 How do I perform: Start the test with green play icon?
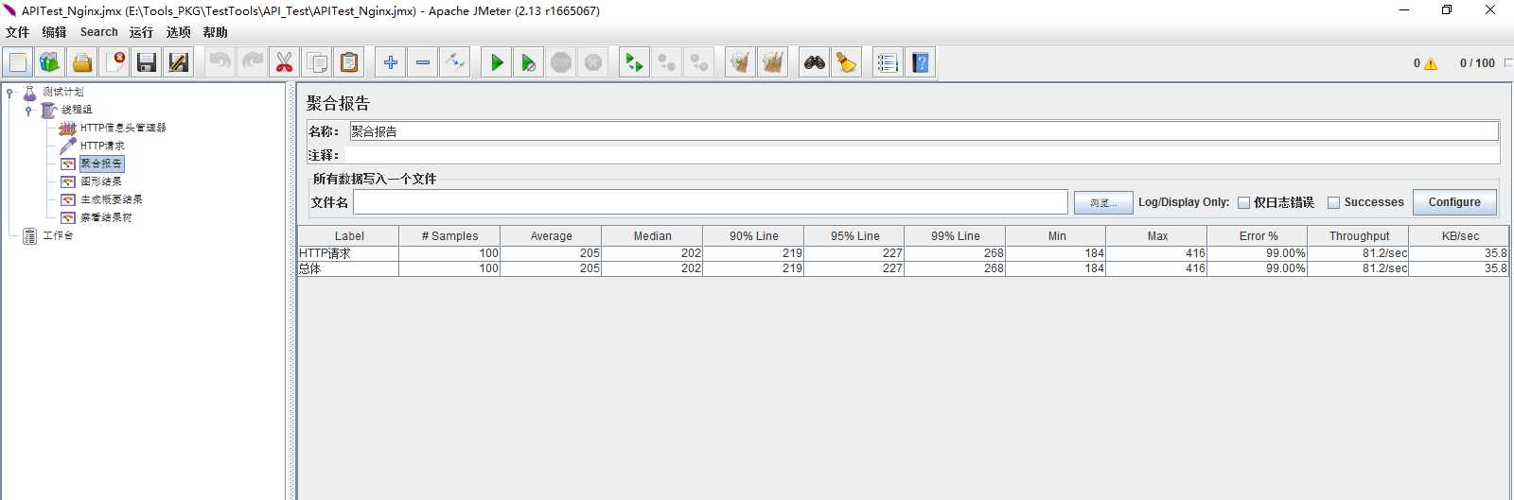496,62
